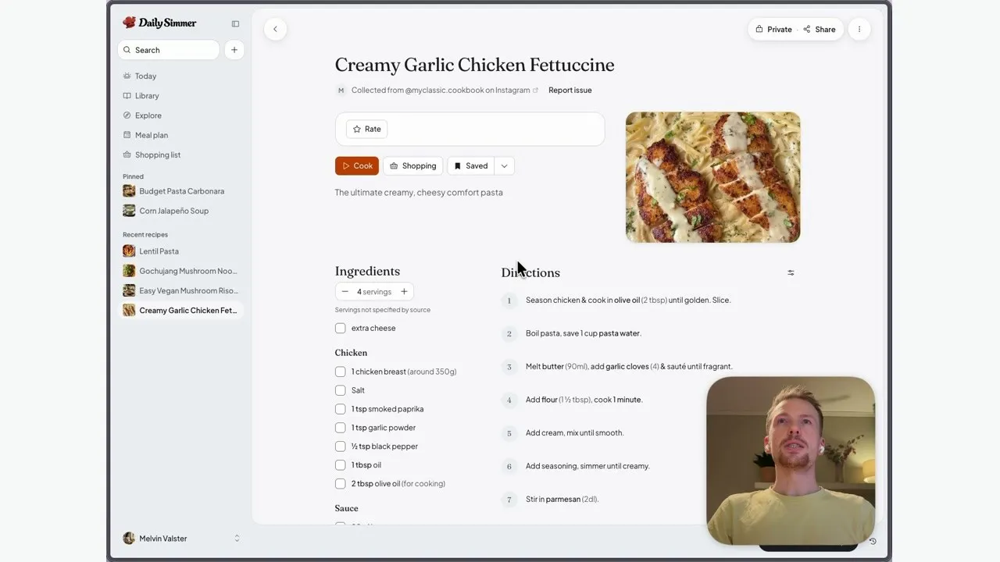The height and width of the screenshot is (562, 1000).
Task: Click the history clock icon at bottom right
Action: pos(873,541)
